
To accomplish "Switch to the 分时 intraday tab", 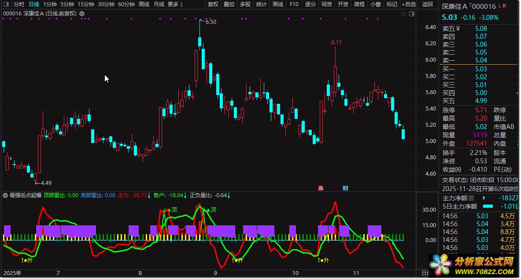I will (19, 4).
